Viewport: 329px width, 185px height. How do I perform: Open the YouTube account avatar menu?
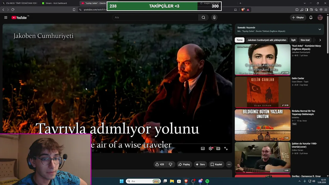[x=320, y=17]
